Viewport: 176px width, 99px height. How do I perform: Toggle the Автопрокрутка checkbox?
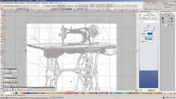[163, 7]
